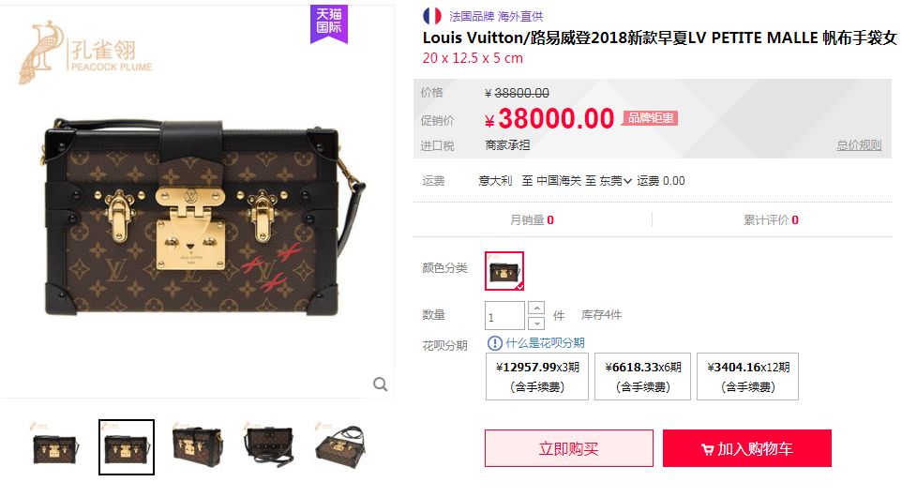This screenshot has height=497, width=902.
Task: Click the Tmall Global purple badge
Action: [329, 24]
